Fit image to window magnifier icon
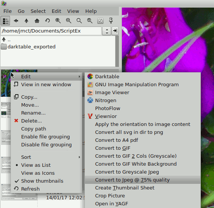This screenshot has width=214, height=208. pyautogui.click(x=79, y=21)
